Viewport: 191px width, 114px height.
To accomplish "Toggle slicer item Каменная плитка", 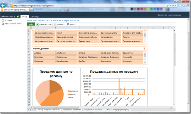I will 66,37.
